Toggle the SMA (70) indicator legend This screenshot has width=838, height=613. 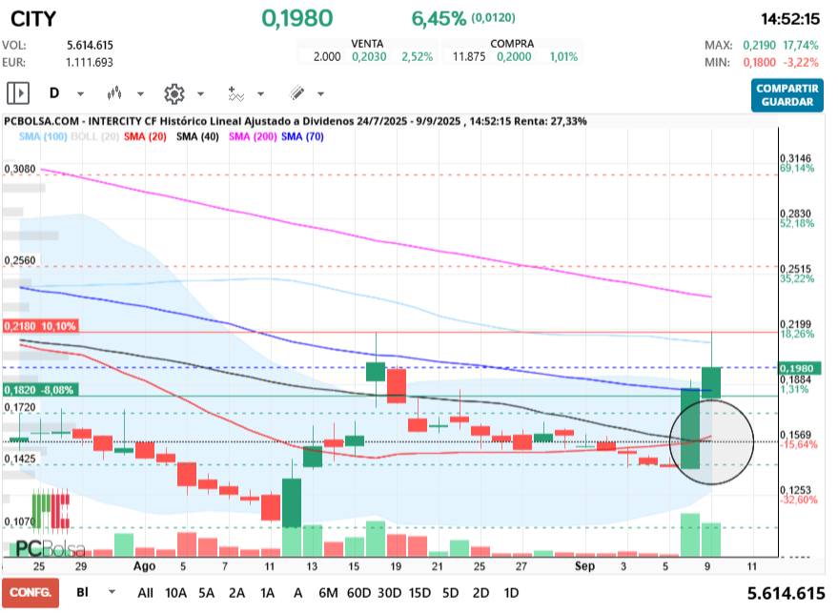point(302,137)
